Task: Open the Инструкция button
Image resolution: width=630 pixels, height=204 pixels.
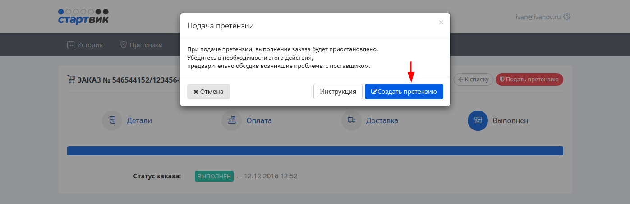Action: pos(338,92)
